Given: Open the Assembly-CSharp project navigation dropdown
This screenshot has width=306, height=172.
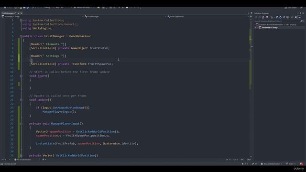Looking at the screenshot, I should pyautogui.click(x=42, y=17).
